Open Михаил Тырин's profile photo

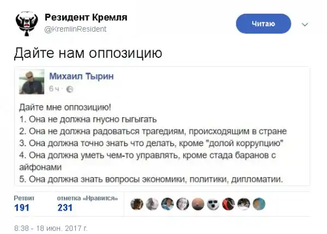(x=32, y=81)
